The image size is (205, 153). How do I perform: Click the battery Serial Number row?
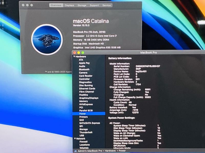point(137,66)
